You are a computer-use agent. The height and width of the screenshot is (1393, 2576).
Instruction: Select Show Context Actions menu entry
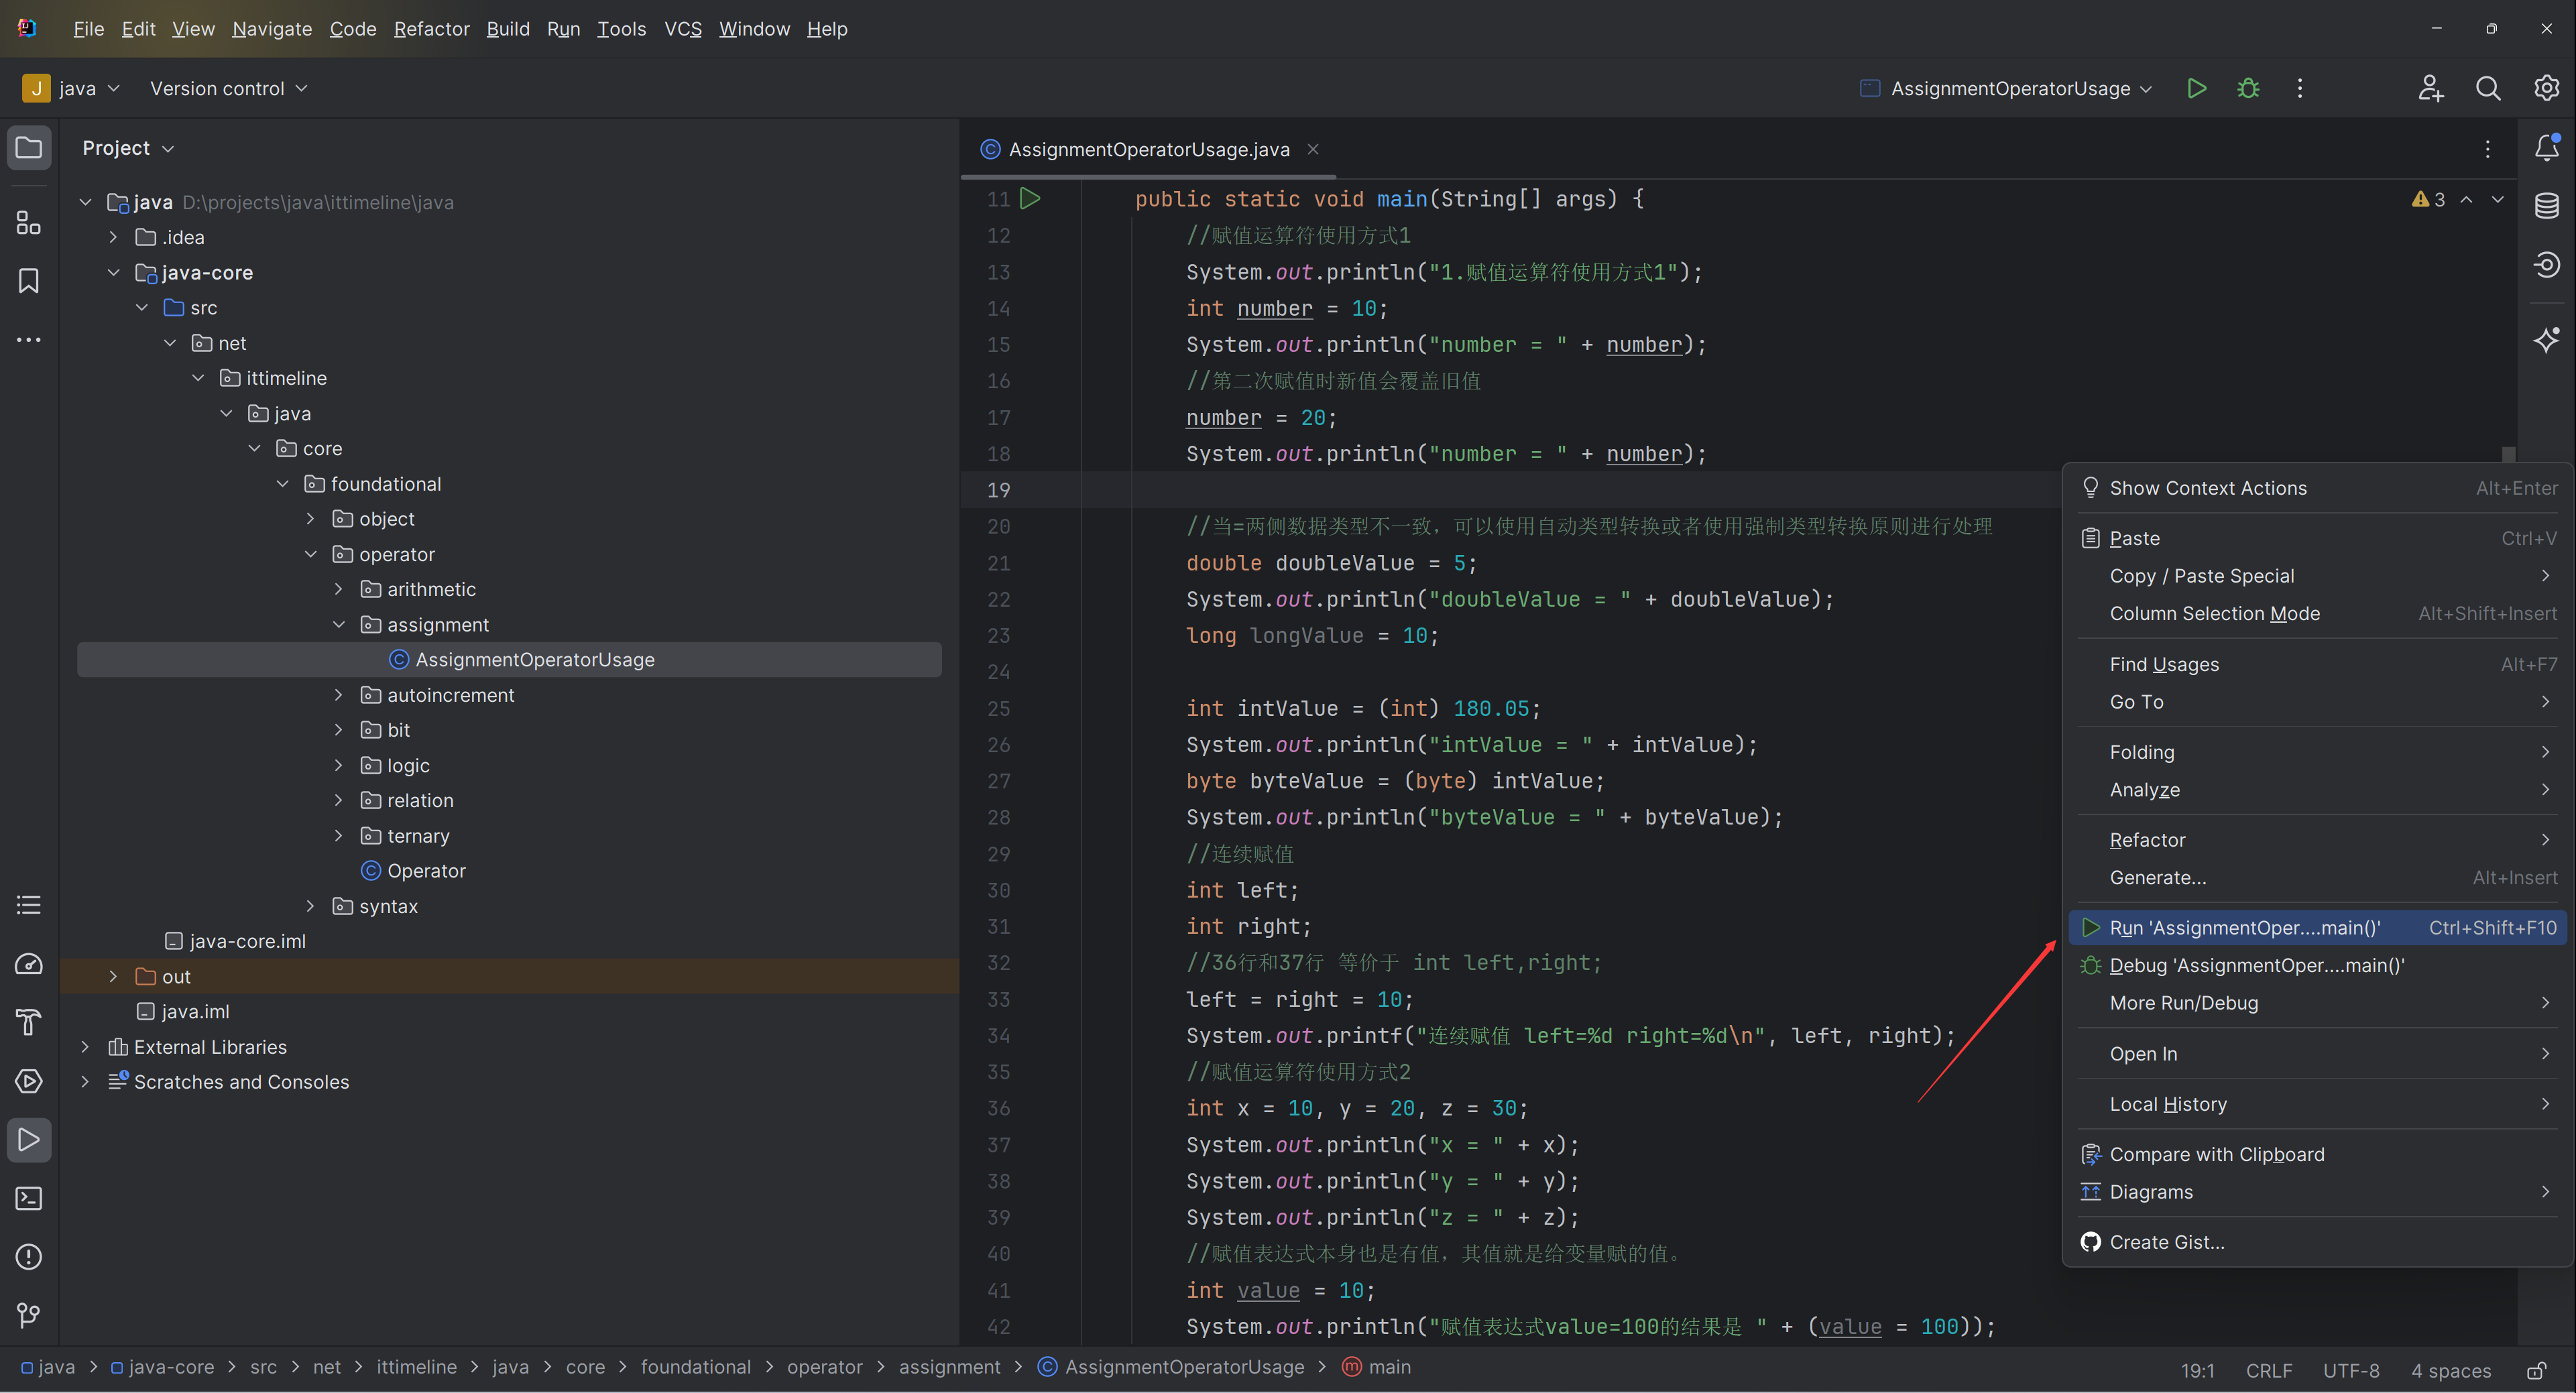pyautogui.click(x=2317, y=488)
